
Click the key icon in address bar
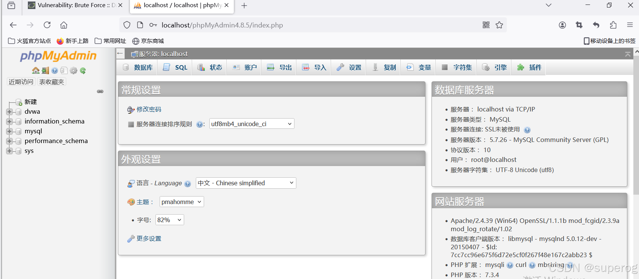[153, 25]
